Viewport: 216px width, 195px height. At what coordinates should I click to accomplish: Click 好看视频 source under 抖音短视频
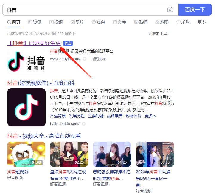point(15,178)
